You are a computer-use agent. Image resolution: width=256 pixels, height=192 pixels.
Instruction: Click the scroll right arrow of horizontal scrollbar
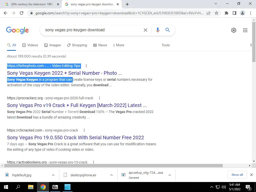click(250, 166)
